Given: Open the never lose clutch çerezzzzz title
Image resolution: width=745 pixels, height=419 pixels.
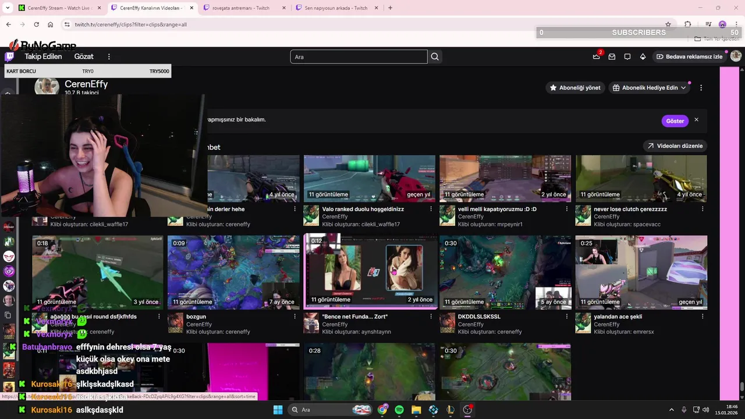Looking at the screenshot, I should click(x=630, y=209).
